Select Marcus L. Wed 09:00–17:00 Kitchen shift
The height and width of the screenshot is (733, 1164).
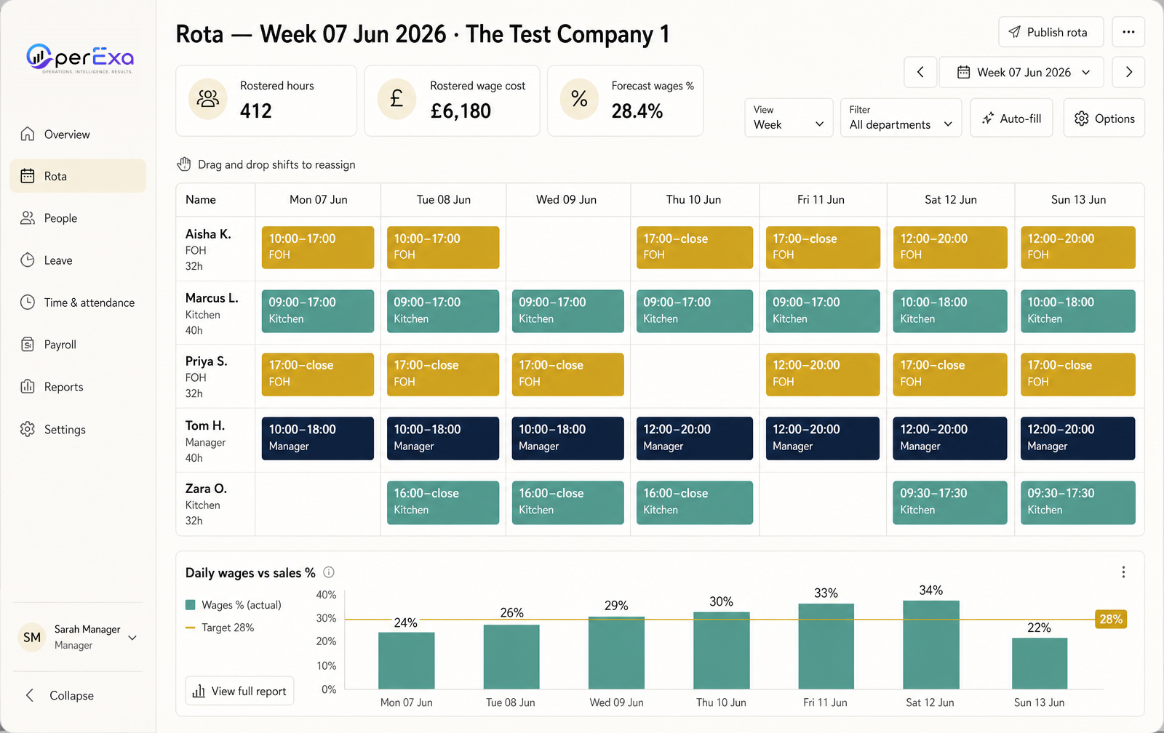pyautogui.click(x=567, y=311)
